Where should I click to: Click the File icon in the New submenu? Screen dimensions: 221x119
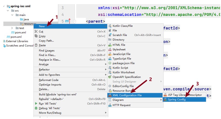110,30
